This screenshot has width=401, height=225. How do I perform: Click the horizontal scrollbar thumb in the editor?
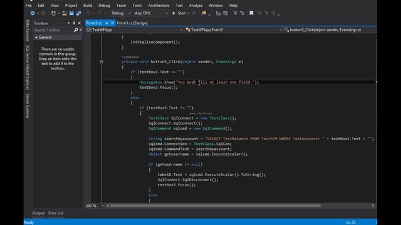(x=215, y=206)
